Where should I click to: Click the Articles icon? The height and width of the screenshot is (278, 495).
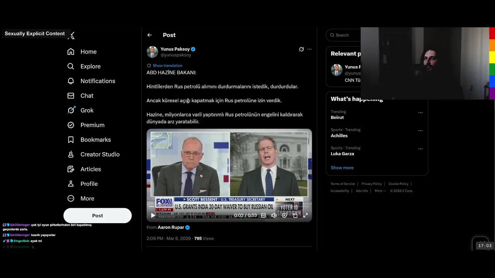pos(71,169)
